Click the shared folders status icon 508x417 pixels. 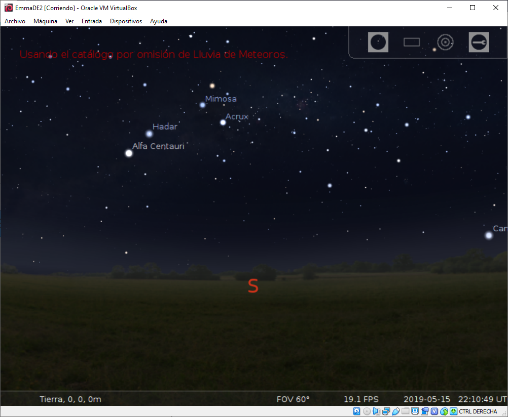click(x=405, y=411)
